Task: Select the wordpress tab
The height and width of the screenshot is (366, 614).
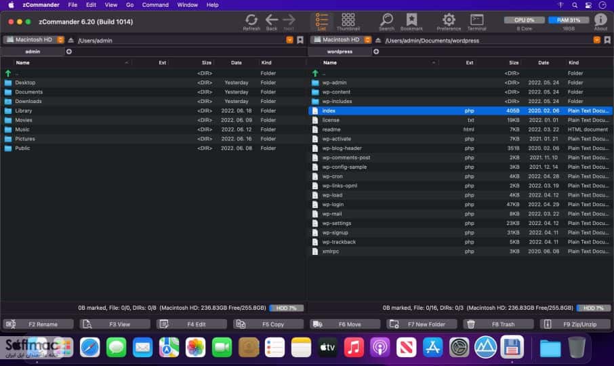Action: point(340,52)
